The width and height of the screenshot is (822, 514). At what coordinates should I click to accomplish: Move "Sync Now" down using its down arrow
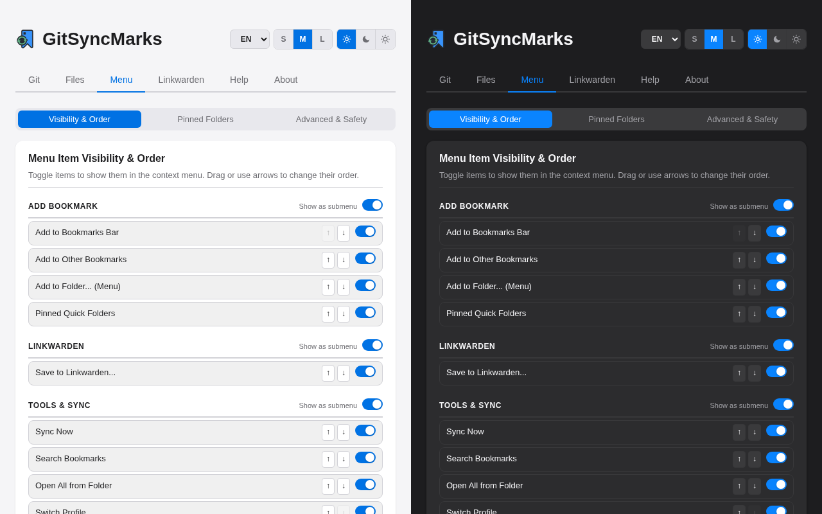click(x=344, y=432)
